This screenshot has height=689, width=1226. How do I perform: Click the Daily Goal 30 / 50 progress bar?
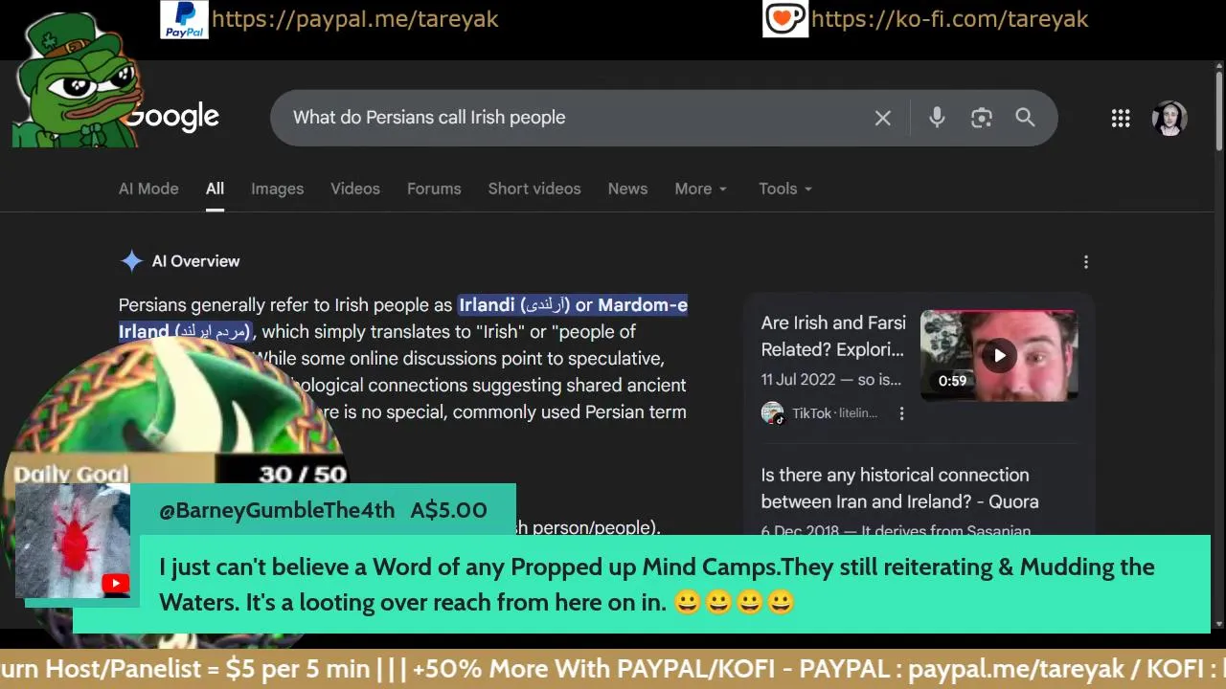click(x=180, y=474)
